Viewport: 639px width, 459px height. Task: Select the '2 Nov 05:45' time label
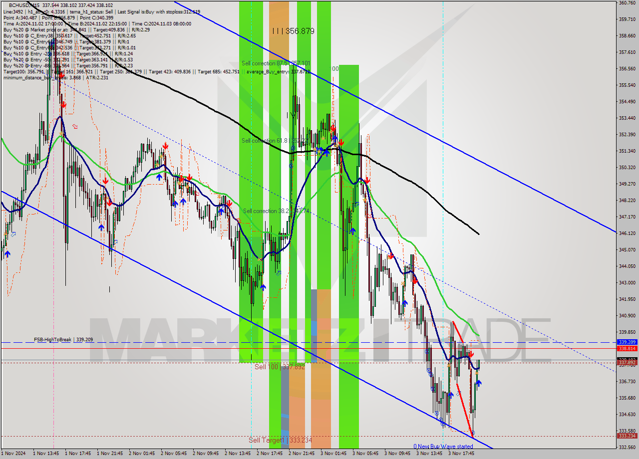(174, 454)
